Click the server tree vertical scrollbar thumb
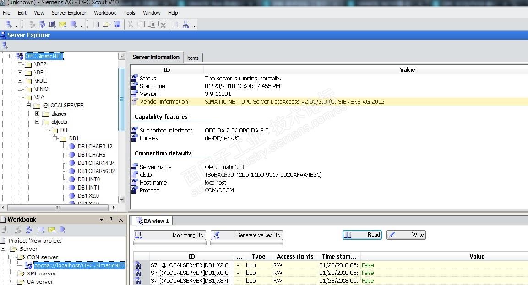This screenshot has height=285, width=528. 121,98
